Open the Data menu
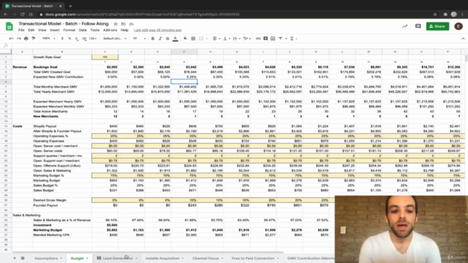The image size is (468, 263). pos(83,30)
